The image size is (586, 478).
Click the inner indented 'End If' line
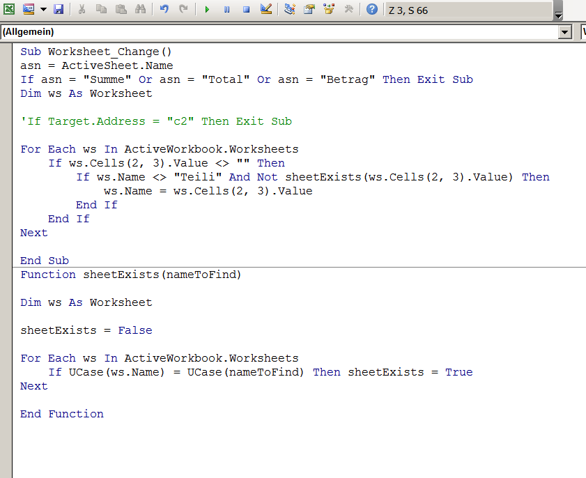coord(96,205)
